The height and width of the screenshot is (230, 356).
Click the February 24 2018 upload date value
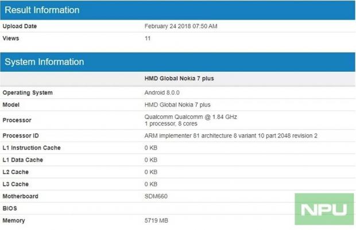(x=181, y=26)
